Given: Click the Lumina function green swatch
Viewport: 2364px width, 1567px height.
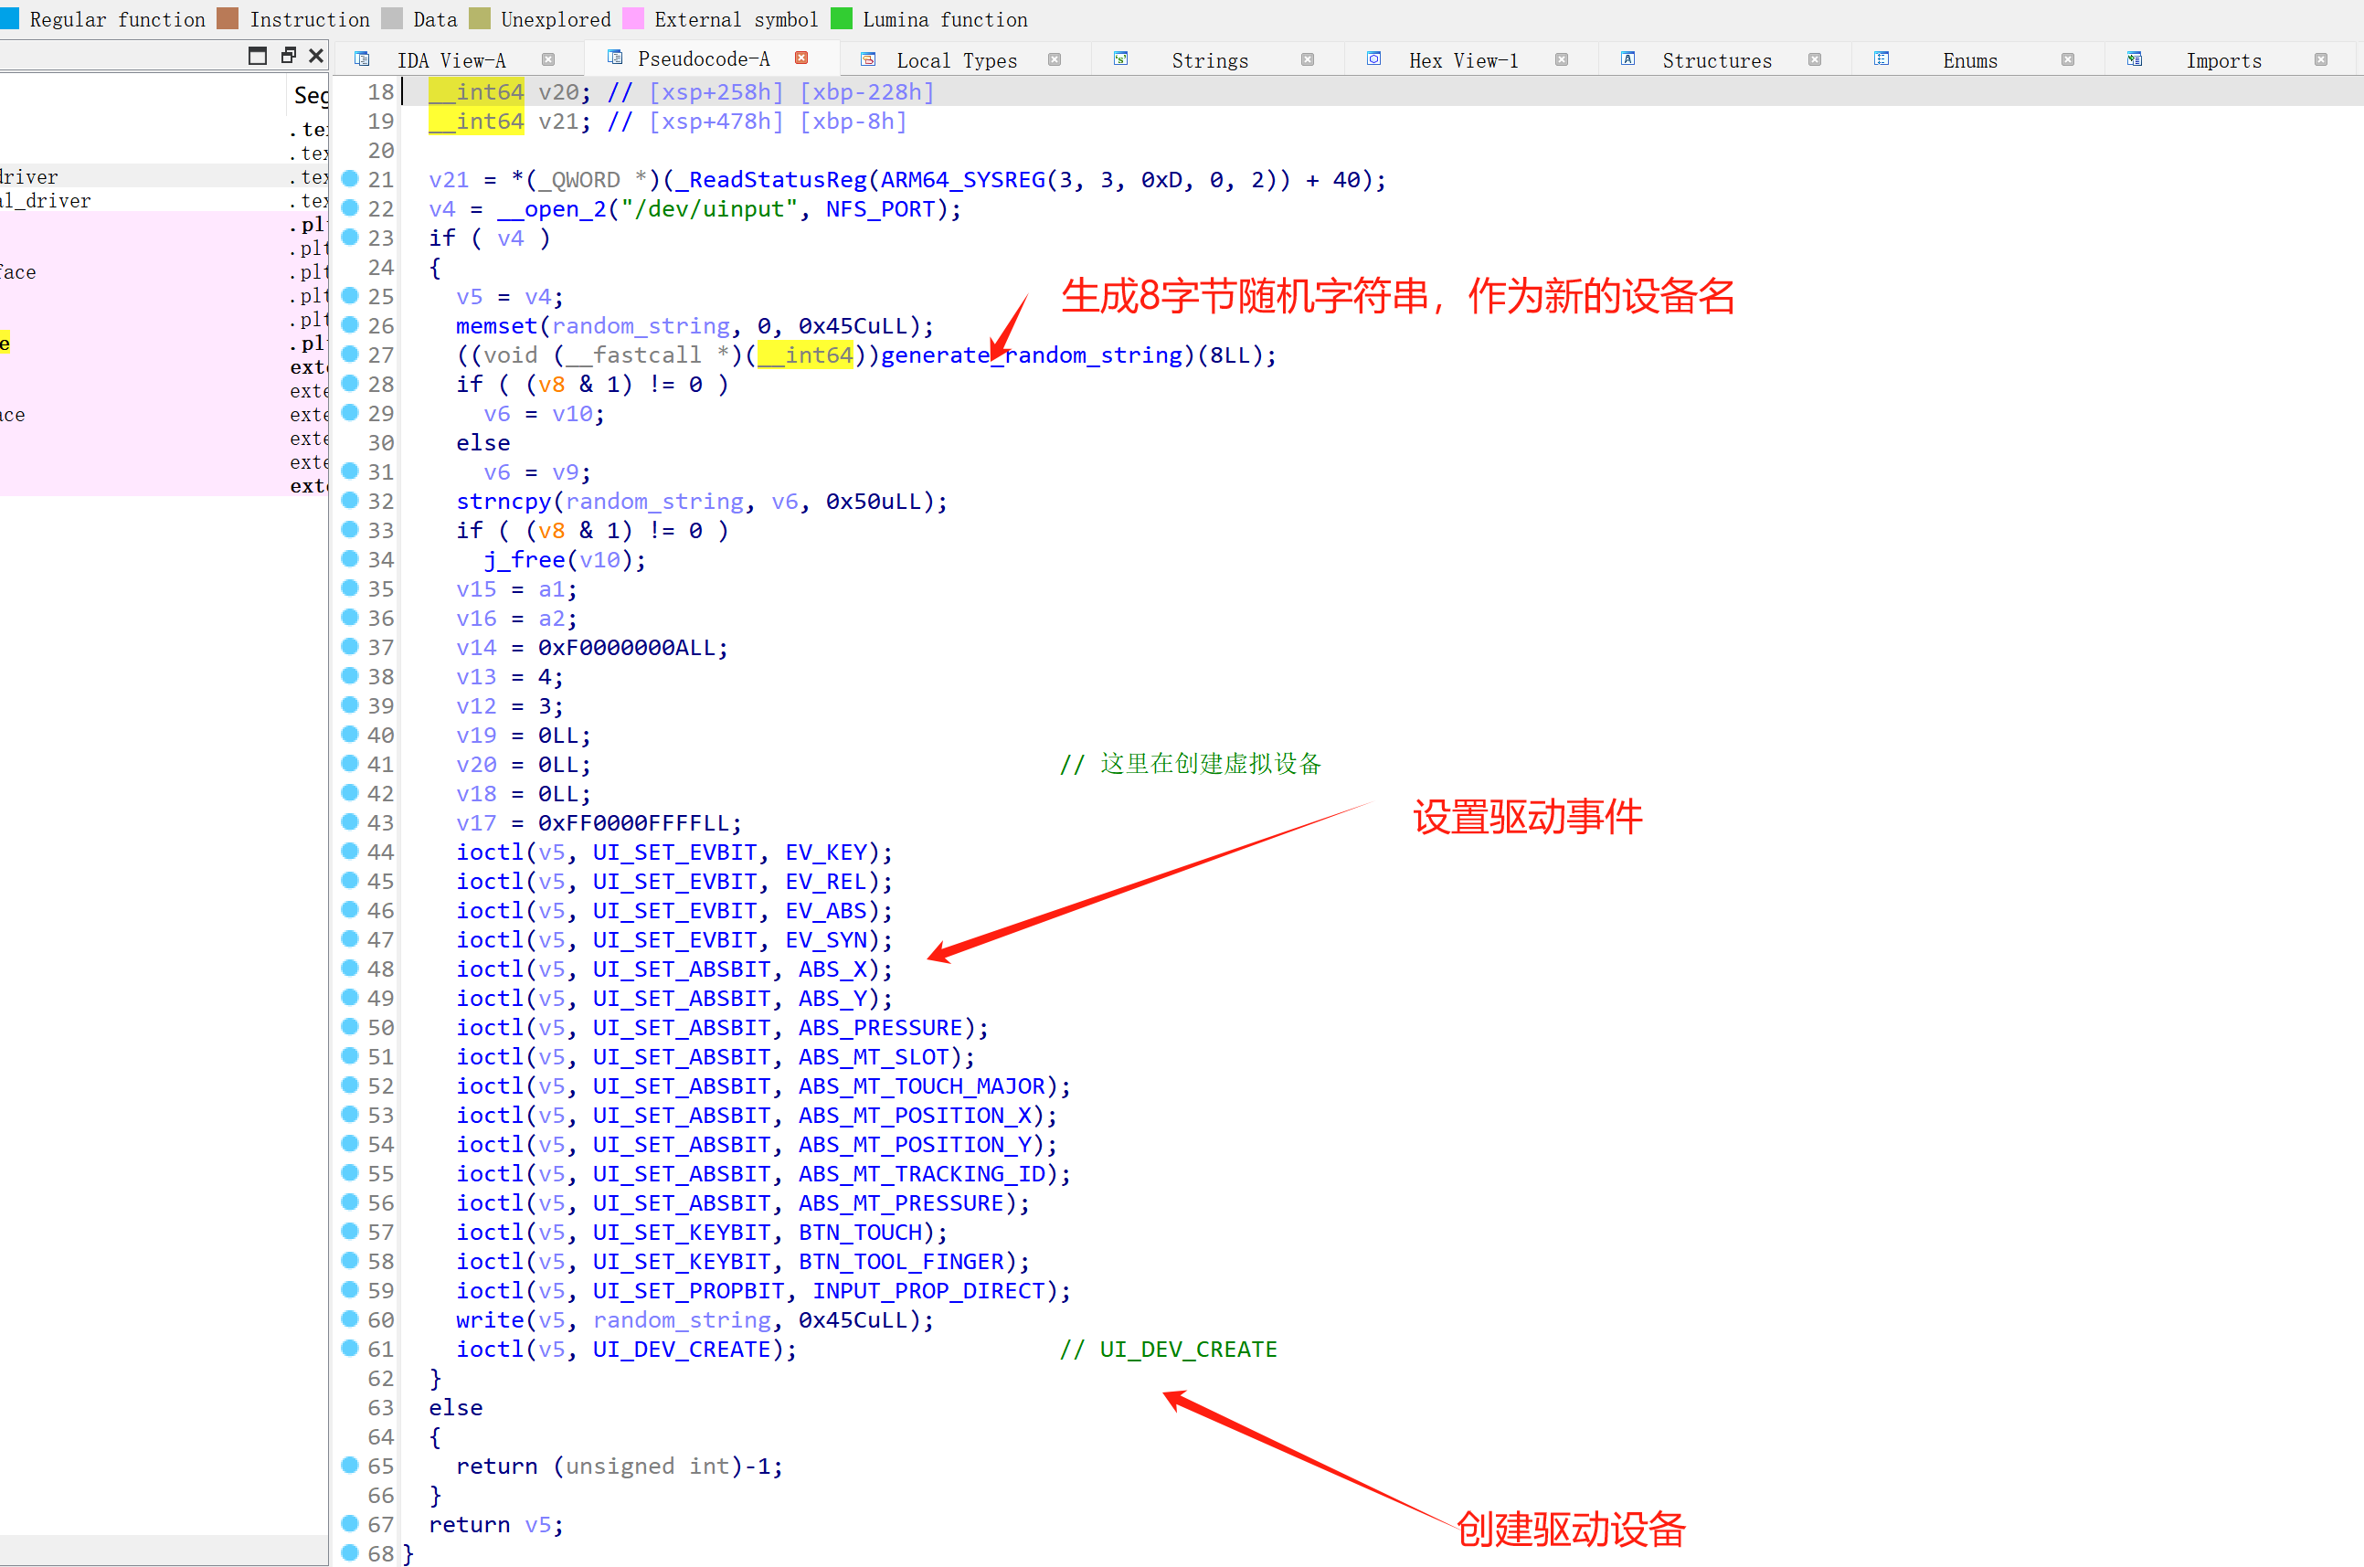Looking at the screenshot, I should pyautogui.click(x=843, y=19).
